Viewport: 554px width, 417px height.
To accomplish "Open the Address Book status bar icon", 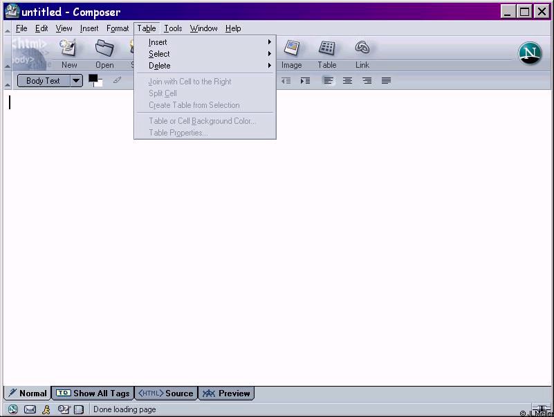I will pos(79,409).
